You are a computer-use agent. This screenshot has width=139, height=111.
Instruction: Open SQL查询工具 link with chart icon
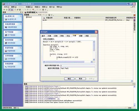(x=11, y=19)
